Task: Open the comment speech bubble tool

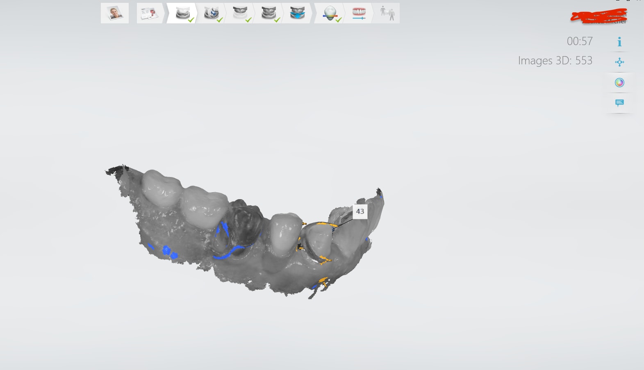Action: [x=619, y=103]
